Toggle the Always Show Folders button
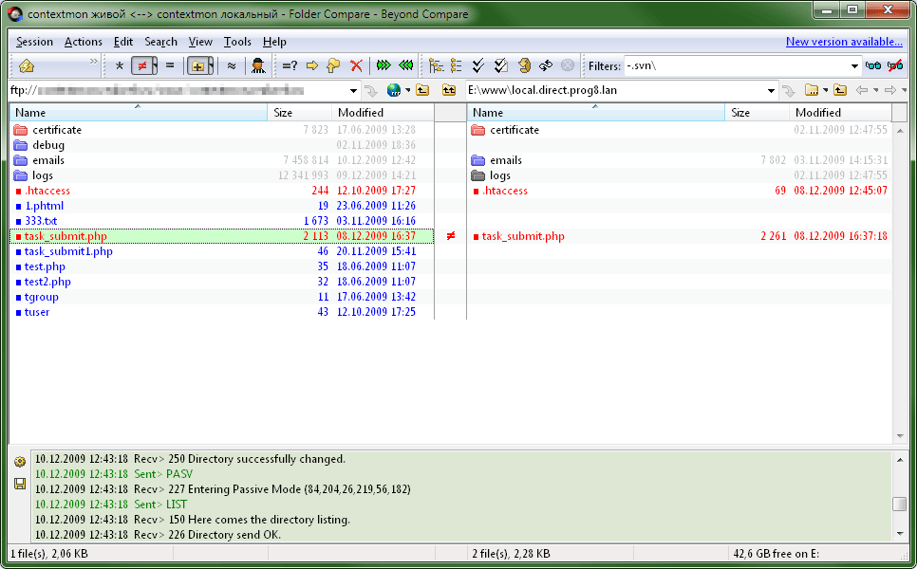Screen dimensions: 917x569 (x=197, y=66)
